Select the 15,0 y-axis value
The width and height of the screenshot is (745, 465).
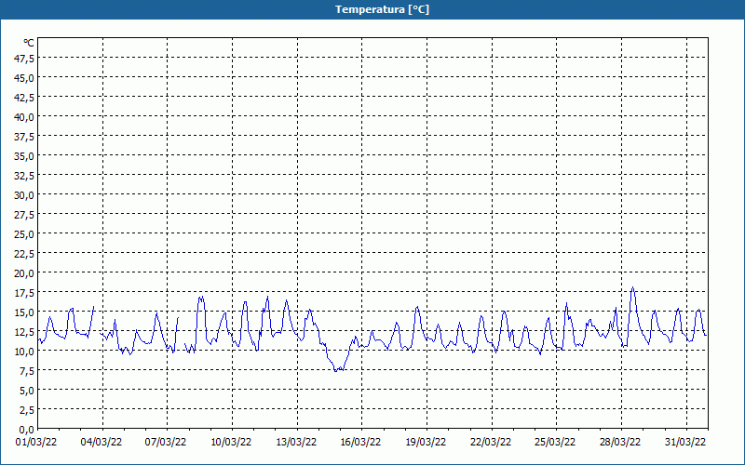[25, 312]
